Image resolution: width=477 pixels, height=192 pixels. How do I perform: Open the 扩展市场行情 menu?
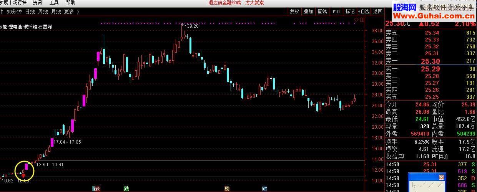pyautogui.click(x=13, y=3)
